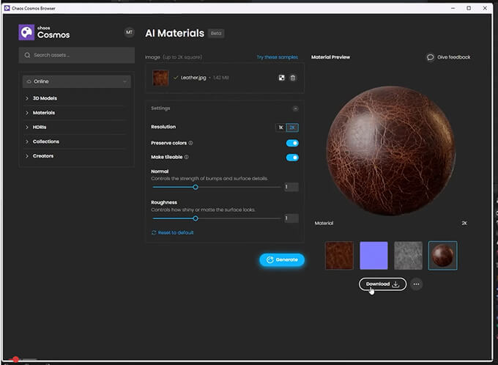Delete the uploaded Leather.jpg image
Image resolution: width=498 pixels, height=365 pixels.
tap(293, 78)
